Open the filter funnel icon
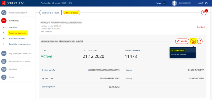 (x=204, y=12)
